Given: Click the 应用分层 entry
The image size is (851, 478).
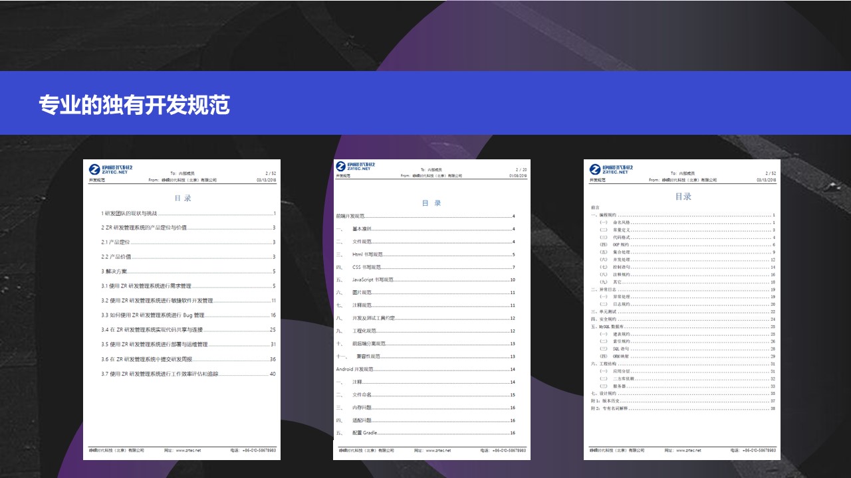Looking at the screenshot, I should point(687,371).
